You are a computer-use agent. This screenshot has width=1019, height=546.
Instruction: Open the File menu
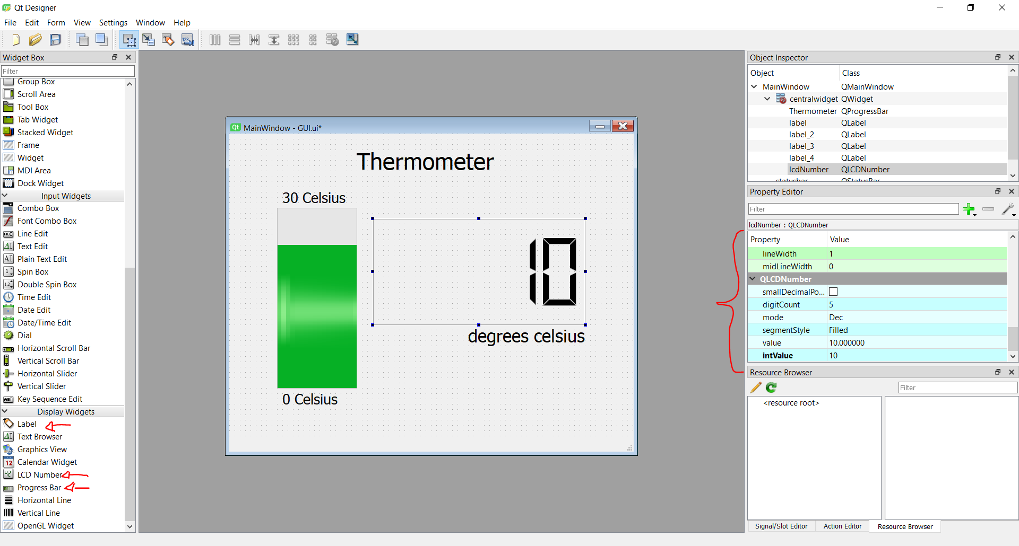10,22
